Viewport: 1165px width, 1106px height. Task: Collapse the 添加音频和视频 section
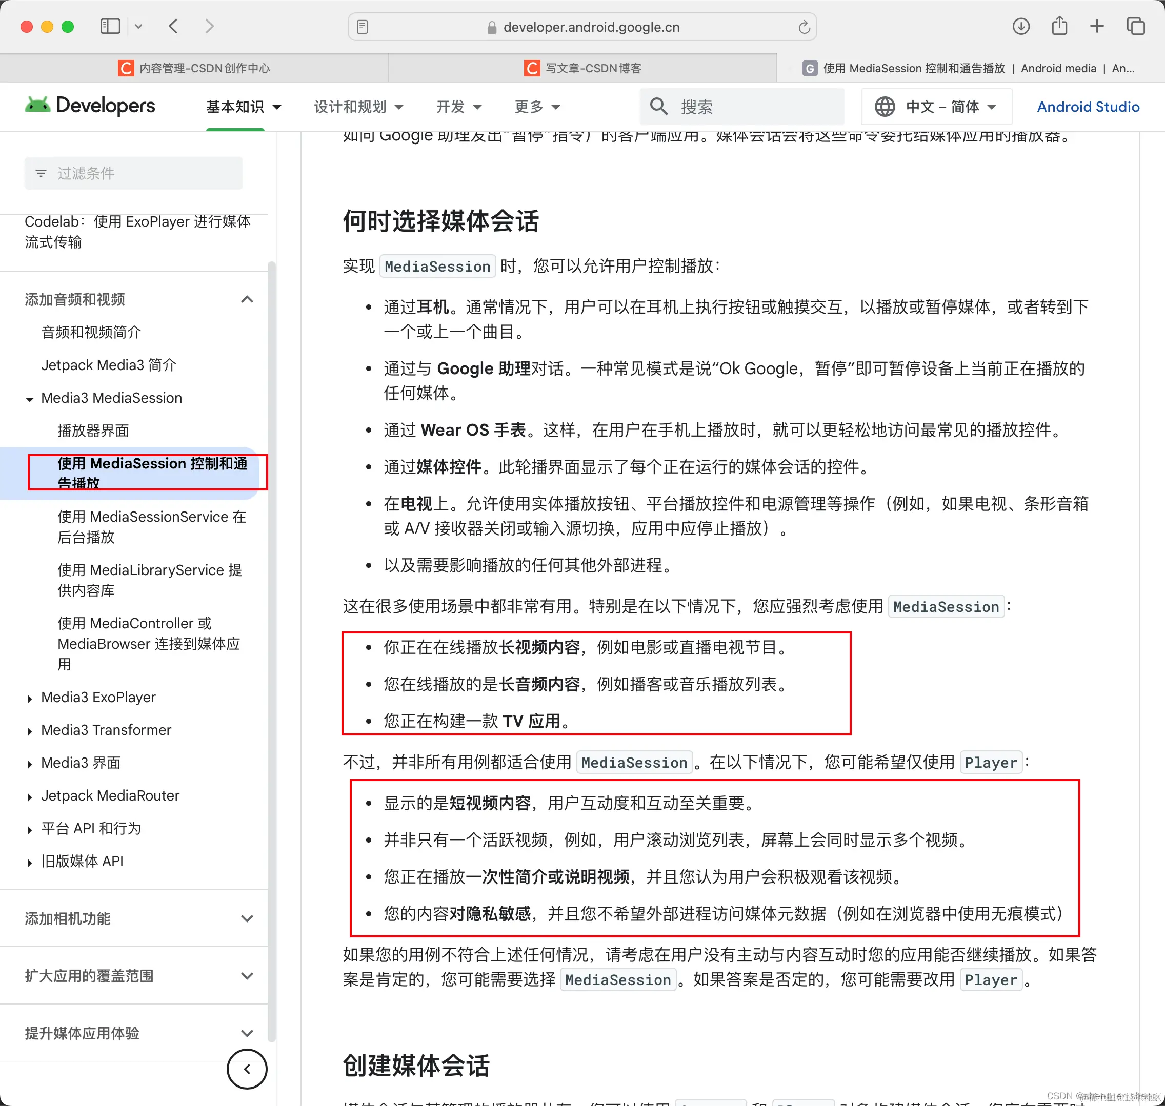point(247,299)
